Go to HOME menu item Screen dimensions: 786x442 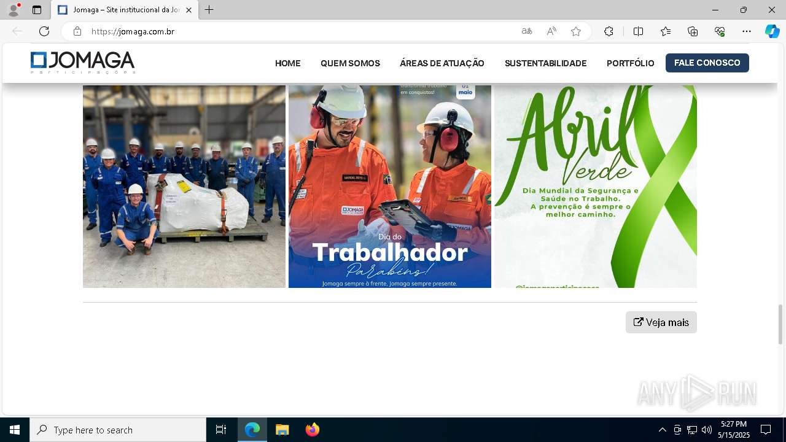coord(288,63)
